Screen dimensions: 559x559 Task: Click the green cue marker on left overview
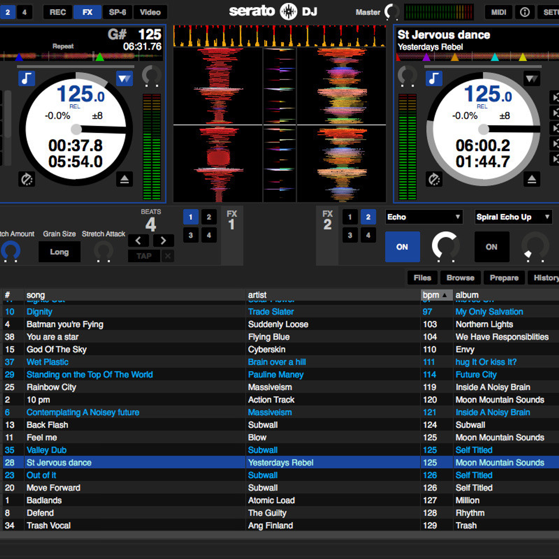[100, 57]
